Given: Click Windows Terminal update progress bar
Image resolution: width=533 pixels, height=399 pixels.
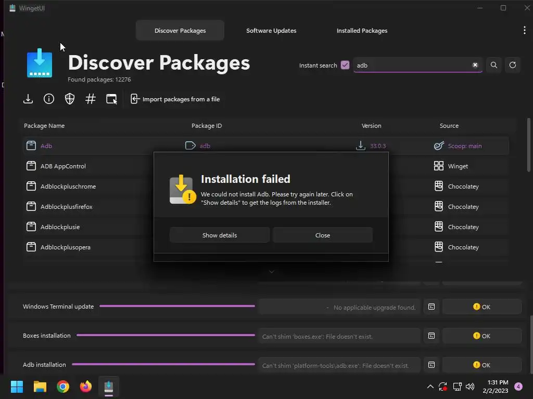Looking at the screenshot, I should click(x=177, y=306).
